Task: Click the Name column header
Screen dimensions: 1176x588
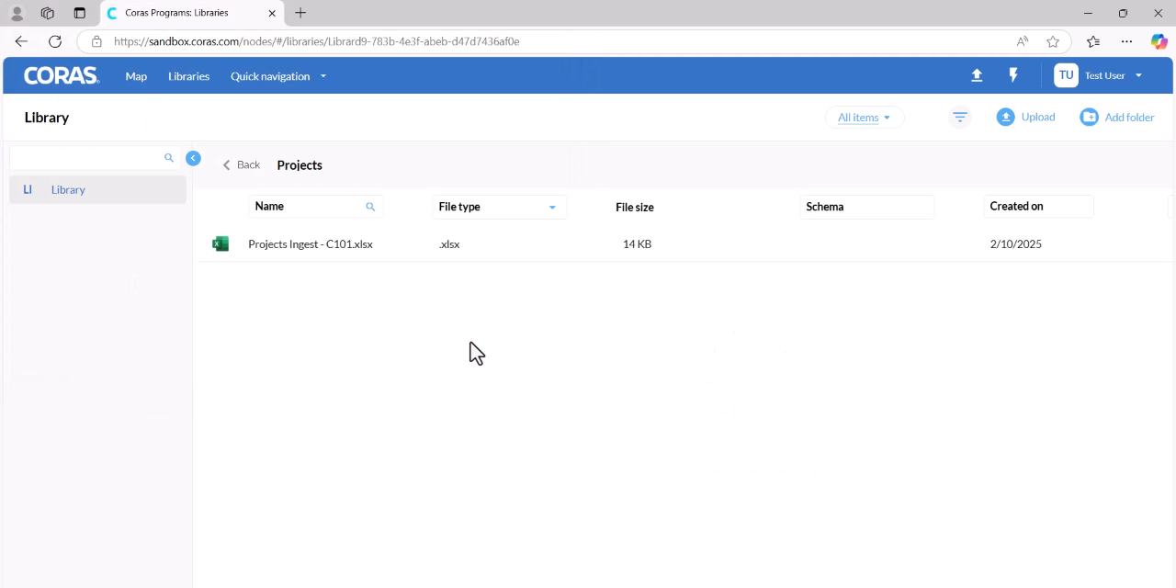Action: 269,206
